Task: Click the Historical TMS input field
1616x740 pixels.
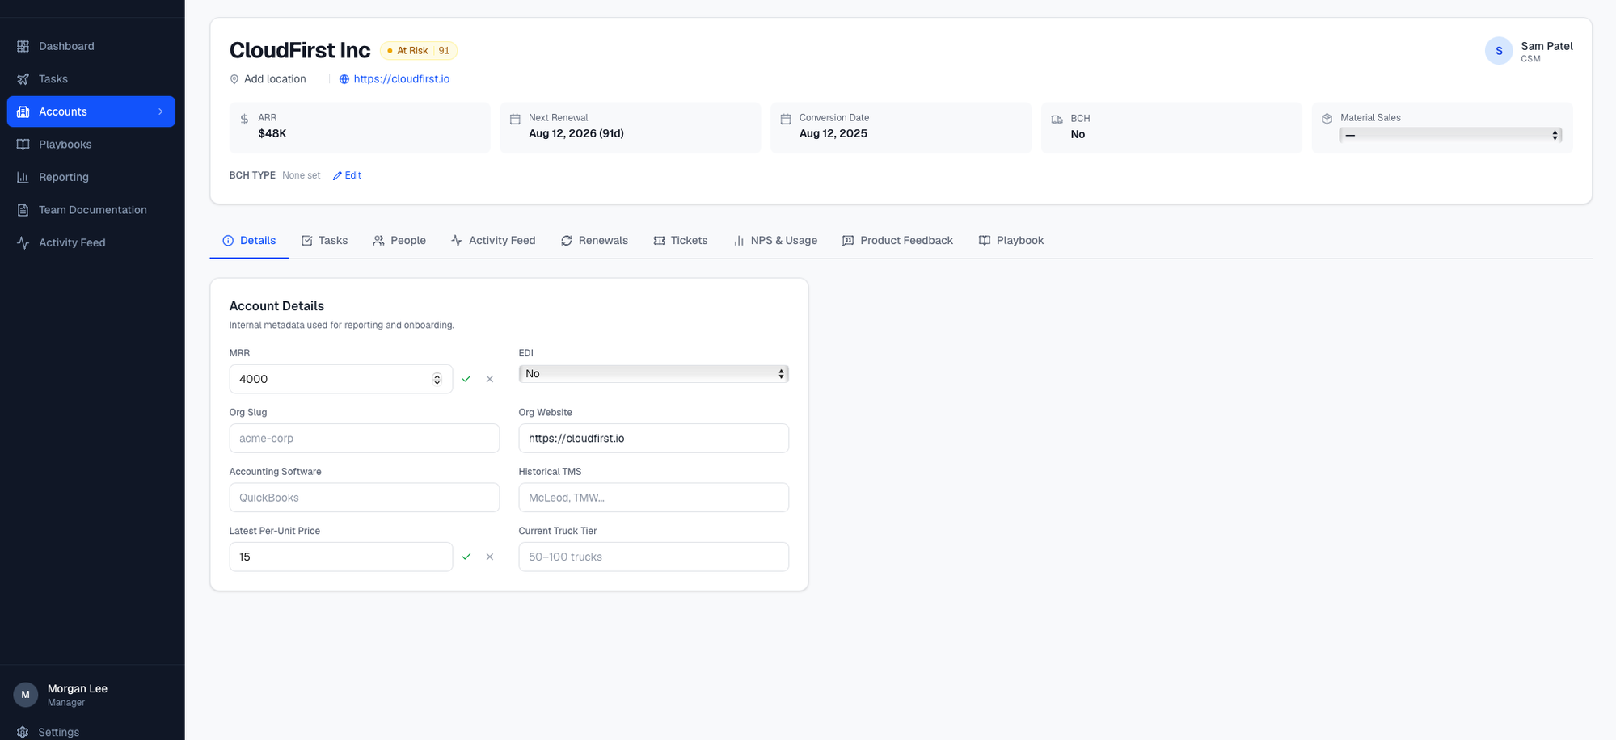Action: pyautogui.click(x=654, y=498)
